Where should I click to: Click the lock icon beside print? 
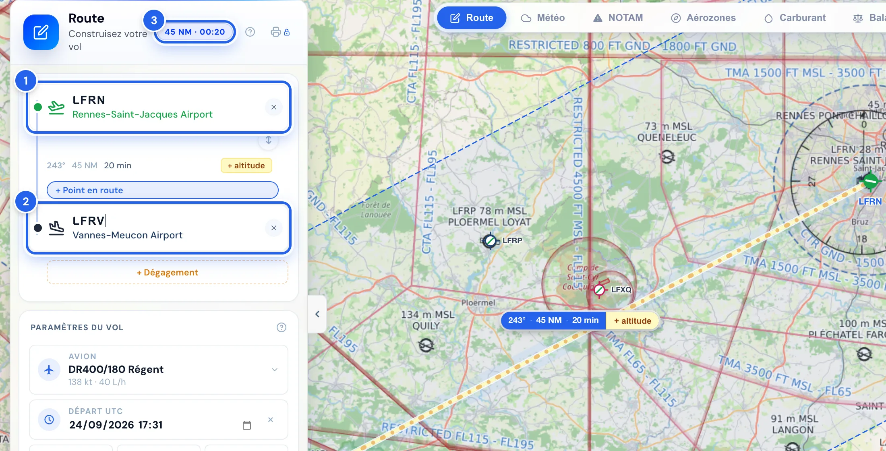point(287,32)
